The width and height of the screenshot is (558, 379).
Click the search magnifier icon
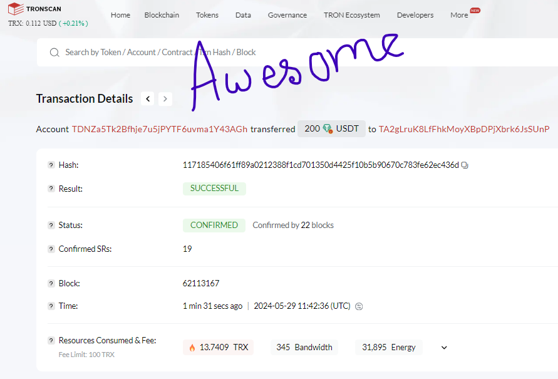pyautogui.click(x=54, y=53)
